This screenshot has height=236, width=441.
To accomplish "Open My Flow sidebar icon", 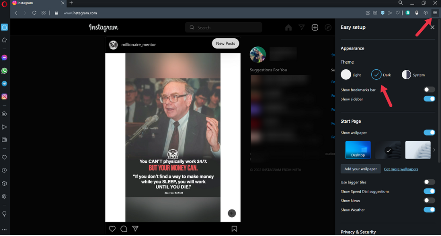I will pos(4,127).
